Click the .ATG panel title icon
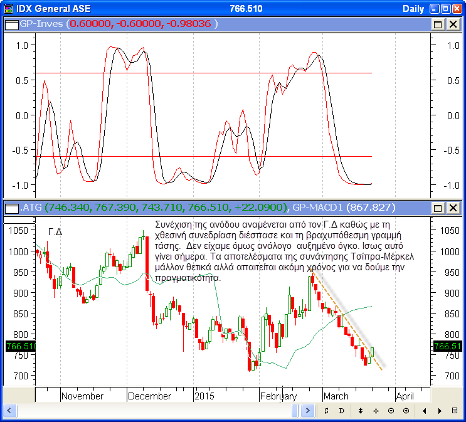 tap(12, 208)
